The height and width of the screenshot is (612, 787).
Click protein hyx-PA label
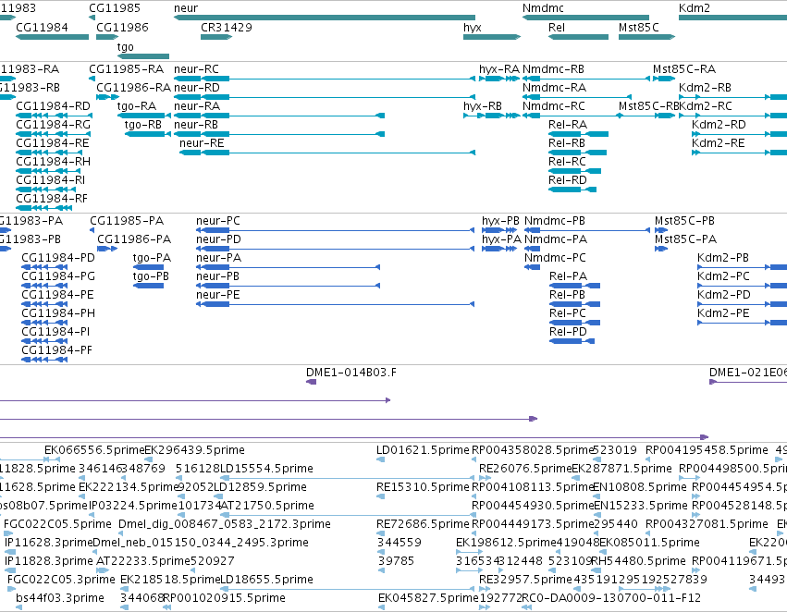[501, 239]
